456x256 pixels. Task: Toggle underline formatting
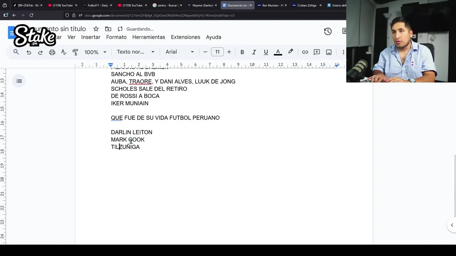point(266,52)
